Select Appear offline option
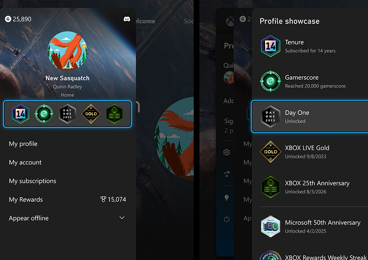 click(x=68, y=218)
